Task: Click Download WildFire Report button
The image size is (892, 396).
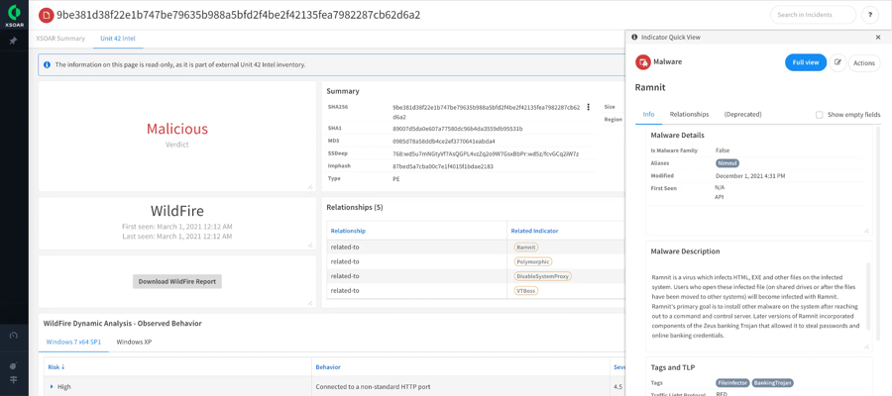Action: click(177, 281)
